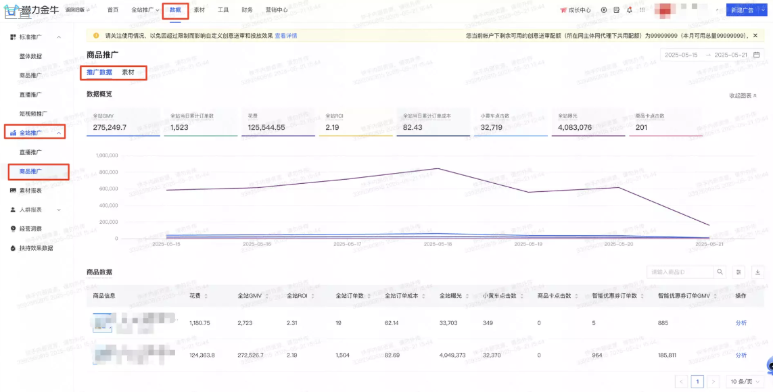Open 人群报表 from the left sidebar

click(30, 210)
